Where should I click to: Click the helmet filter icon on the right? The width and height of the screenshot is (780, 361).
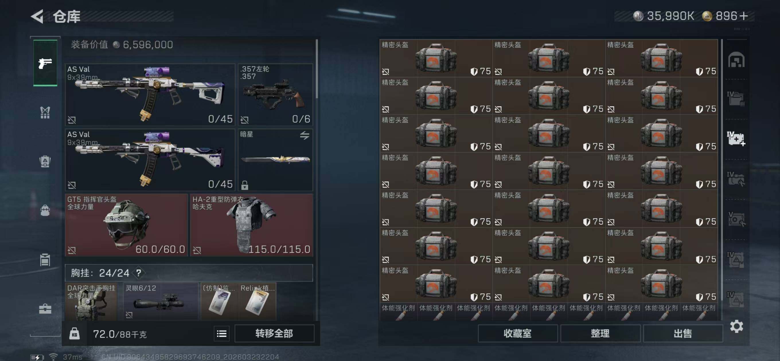[736, 59]
